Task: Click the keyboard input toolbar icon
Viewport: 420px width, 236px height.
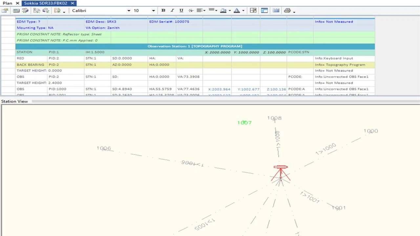Action: click(x=16, y=10)
